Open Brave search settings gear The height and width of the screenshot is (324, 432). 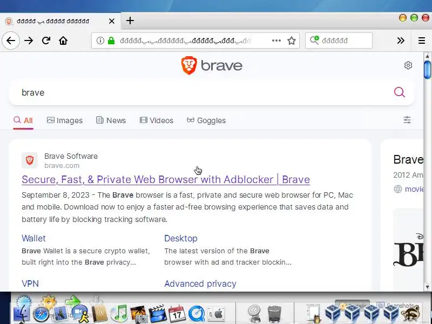[x=408, y=65]
